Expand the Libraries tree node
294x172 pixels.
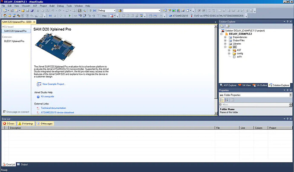coord(225,44)
